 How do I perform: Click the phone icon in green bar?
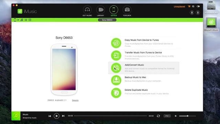pos(15,20)
